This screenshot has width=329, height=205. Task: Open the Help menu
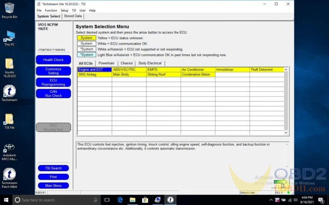[92, 10]
